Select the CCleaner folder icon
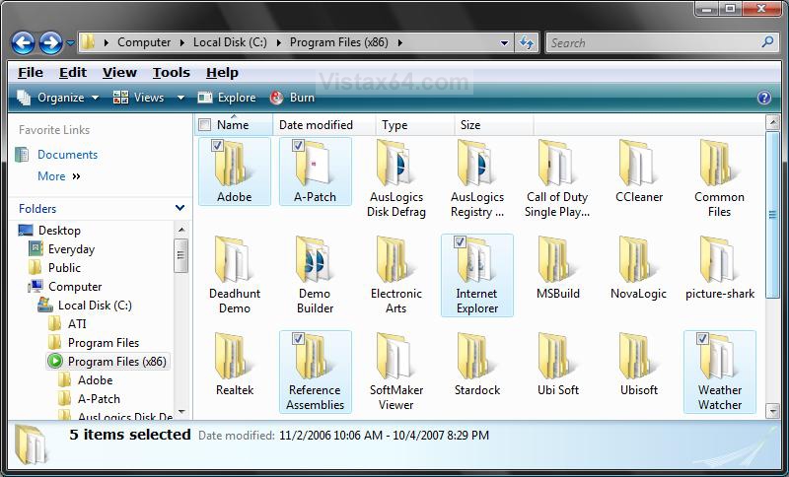The height and width of the screenshot is (477, 789). (639, 163)
